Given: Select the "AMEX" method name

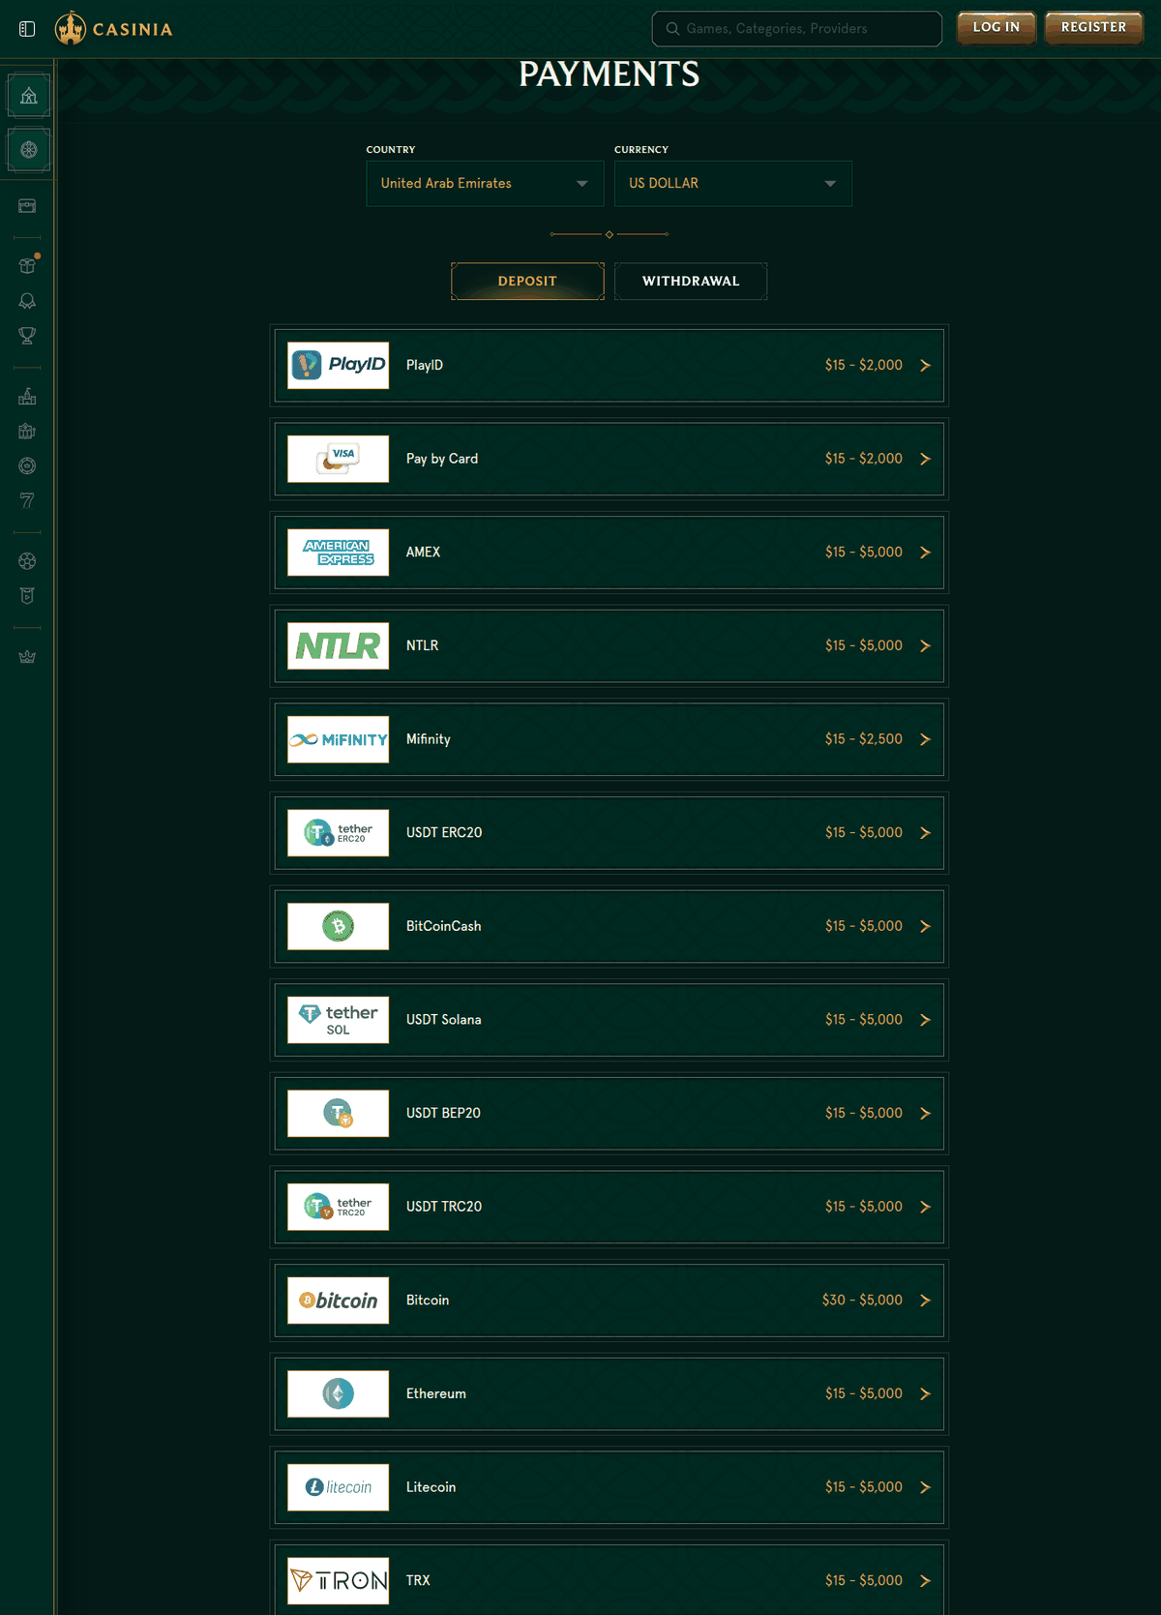Looking at the screenshot, I should coord(424,553).
